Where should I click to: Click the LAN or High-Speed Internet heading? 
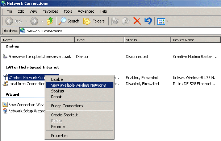point(32,67)
